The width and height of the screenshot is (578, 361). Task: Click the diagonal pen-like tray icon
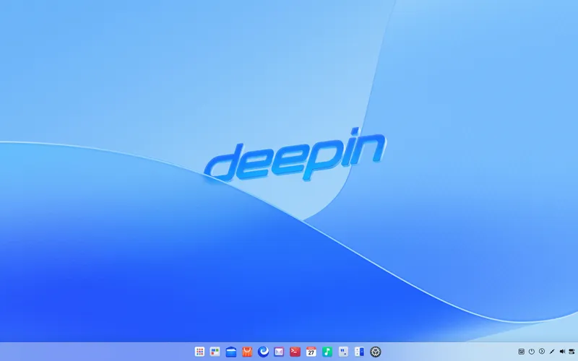point(552,352)
